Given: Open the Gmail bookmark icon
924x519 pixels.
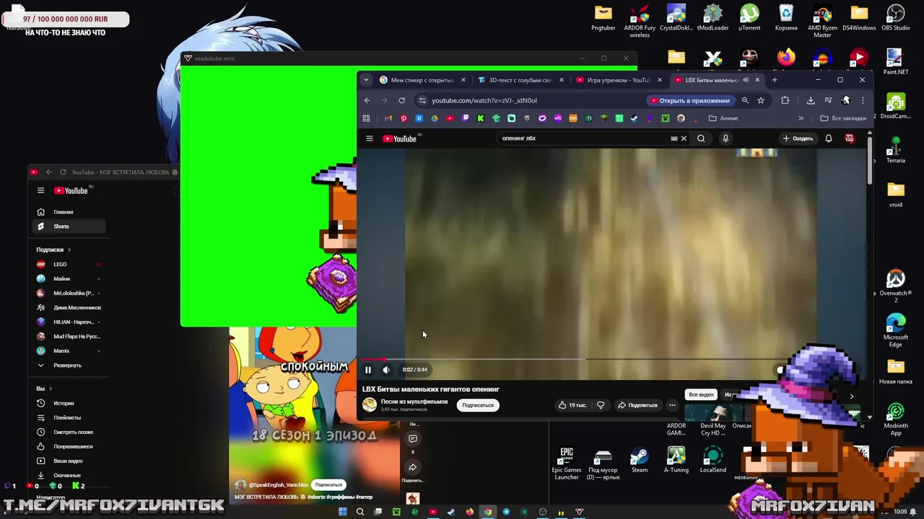Looking at the screenshot, I should 388,118.
